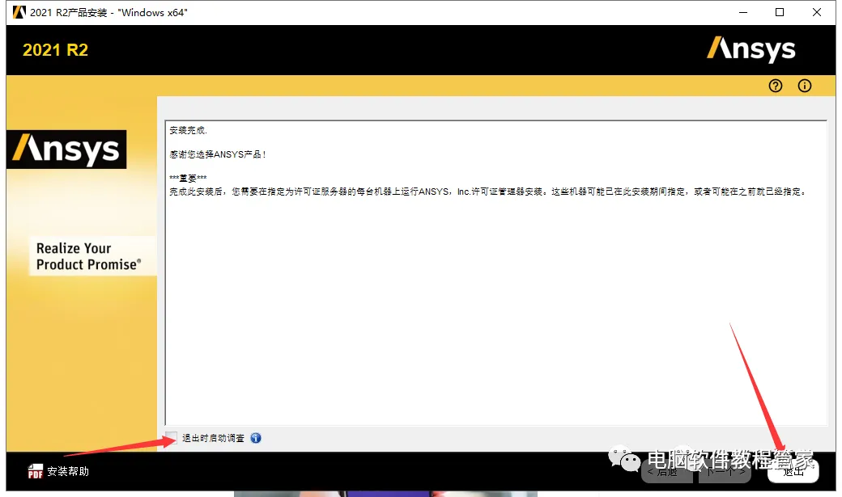Enable the launch survey on exit checkbox
This screenshot has height=497, width=842.
pos(171,438)
